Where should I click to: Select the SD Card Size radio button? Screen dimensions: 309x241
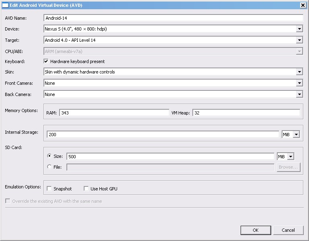point(49,156)
